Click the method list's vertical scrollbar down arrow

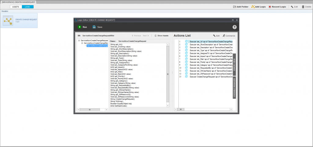point(168,105)
